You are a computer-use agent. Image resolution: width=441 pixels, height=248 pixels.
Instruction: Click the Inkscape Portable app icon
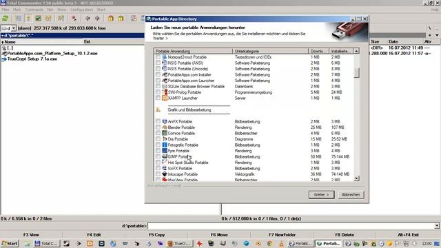165,174
